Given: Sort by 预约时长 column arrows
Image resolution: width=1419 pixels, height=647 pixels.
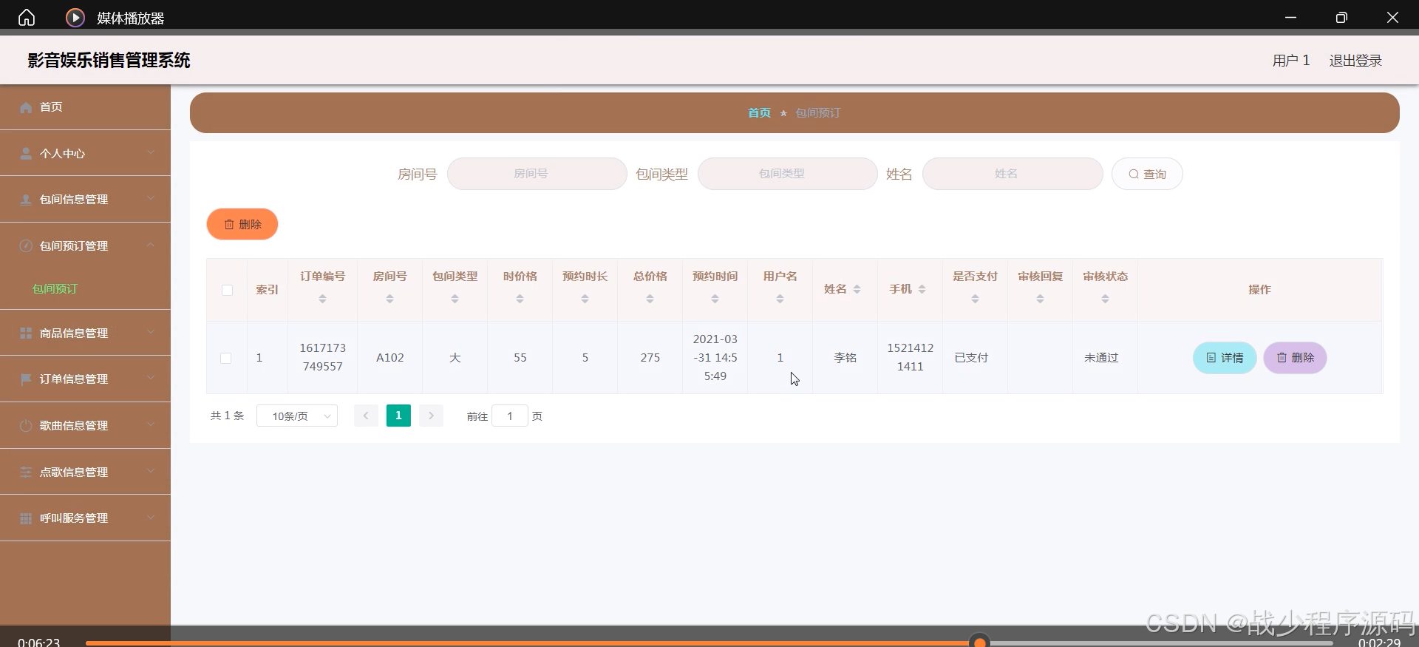Looking at the screenshot, I should (x=585, y=299).
